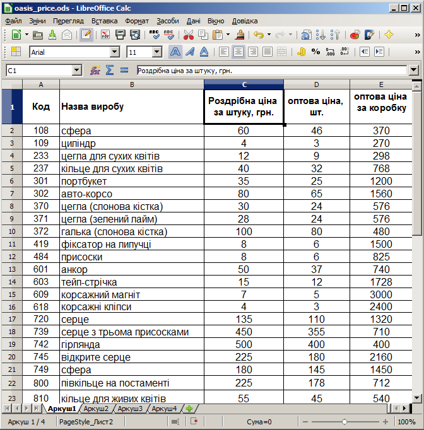
Task: Select the Clone Formatting paintbrush
Action: pyautogui.click(x=240, y=35)
